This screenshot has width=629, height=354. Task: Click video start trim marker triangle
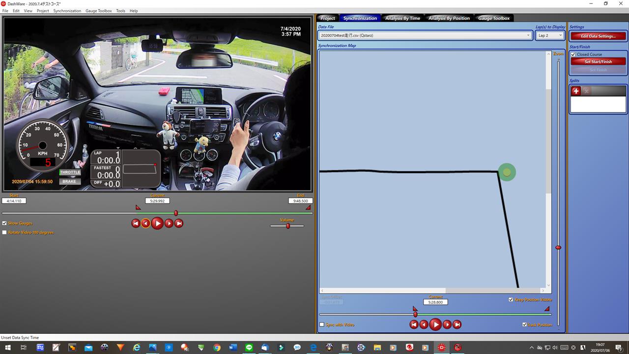[x=138, y=207]
